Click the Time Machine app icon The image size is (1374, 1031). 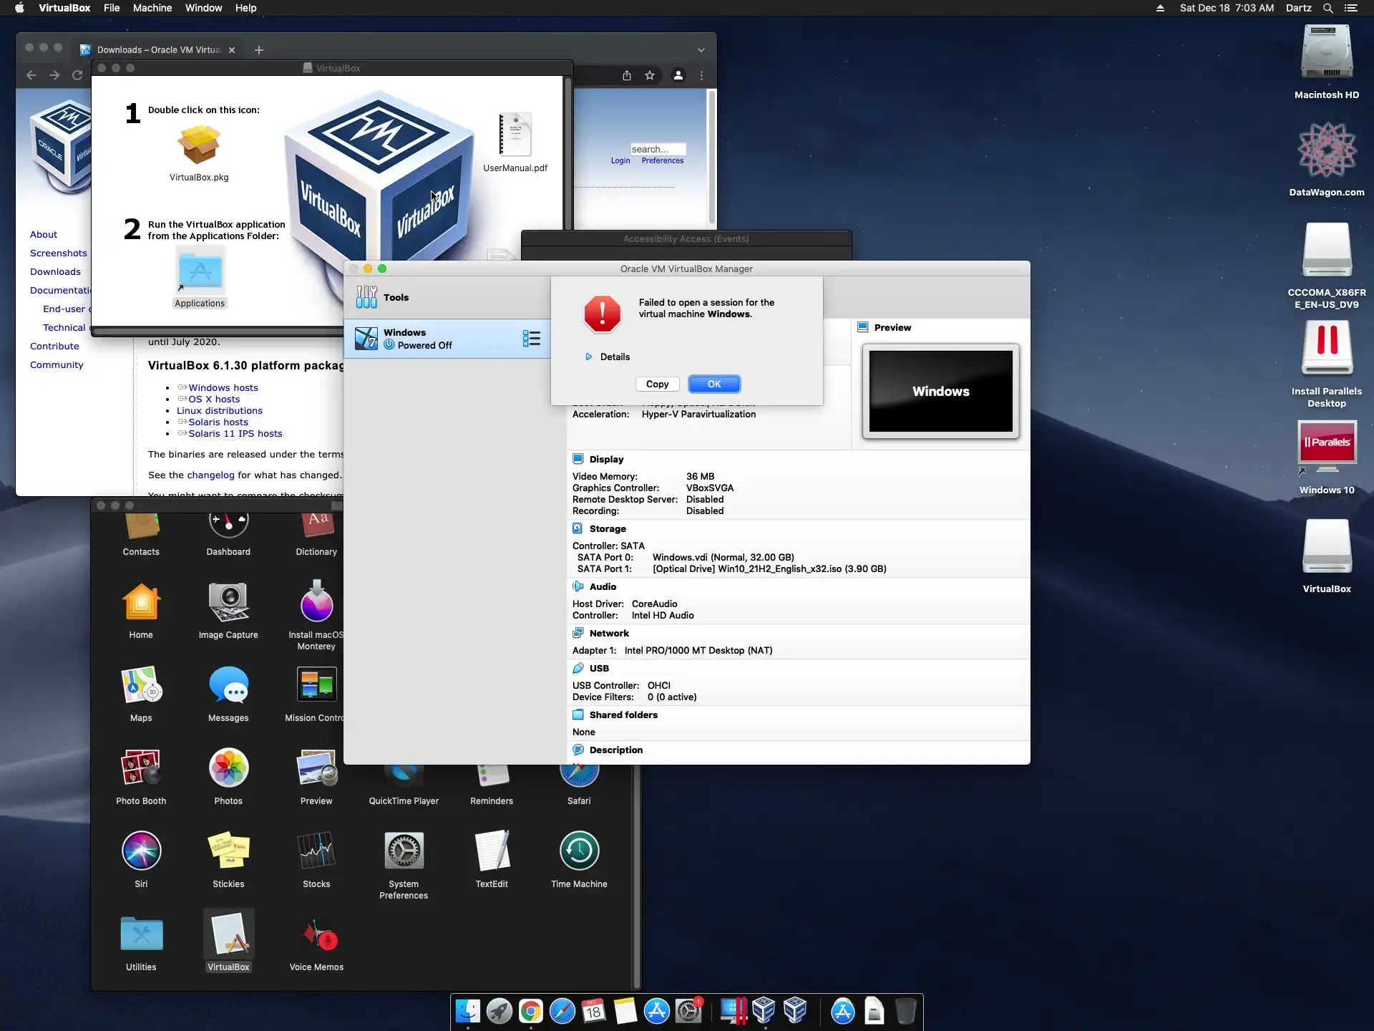579,851
